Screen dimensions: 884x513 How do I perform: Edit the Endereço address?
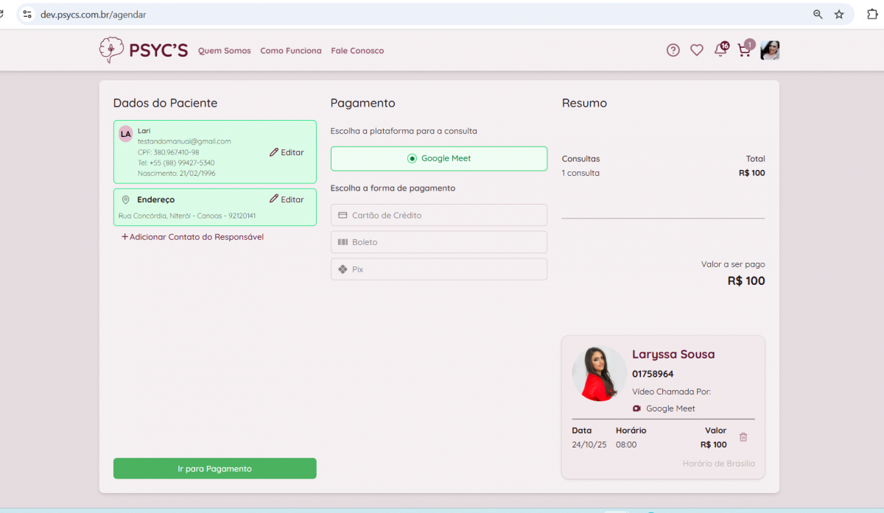click(x=287, y=199)
